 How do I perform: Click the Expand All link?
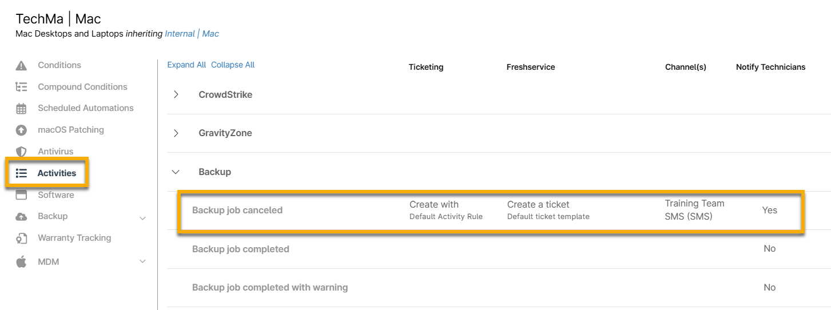click(186, 65)
